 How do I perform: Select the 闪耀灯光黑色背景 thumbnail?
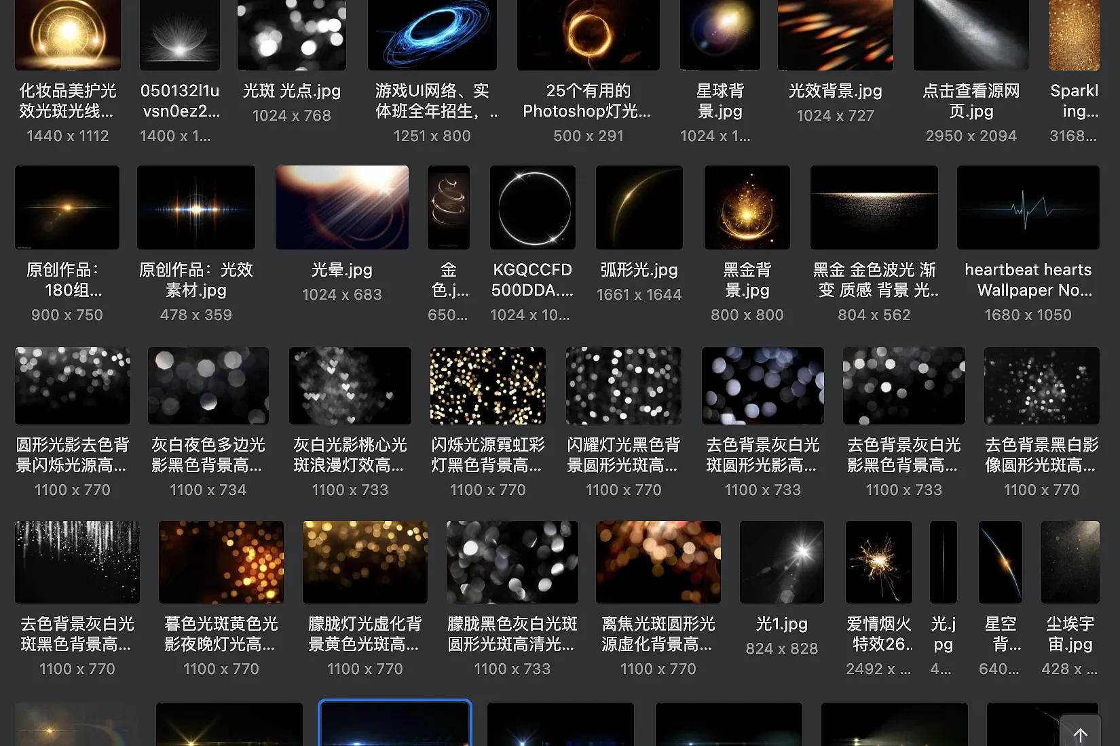[x=624, y=386]
